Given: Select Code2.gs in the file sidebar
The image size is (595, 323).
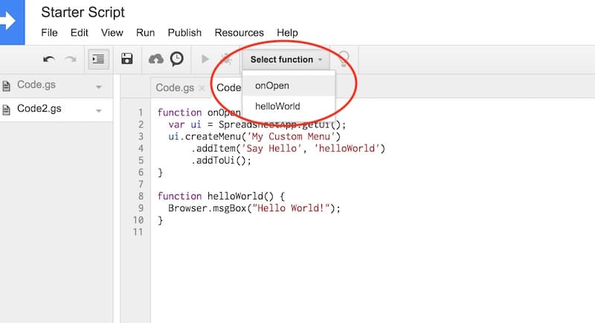Looking at the screenshot, I should tap(39, 109).
